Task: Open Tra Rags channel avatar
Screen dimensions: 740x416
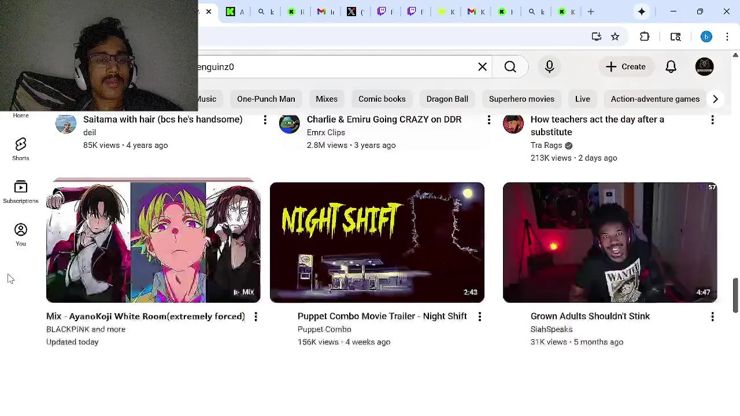Action: click(x=513, y=124)
